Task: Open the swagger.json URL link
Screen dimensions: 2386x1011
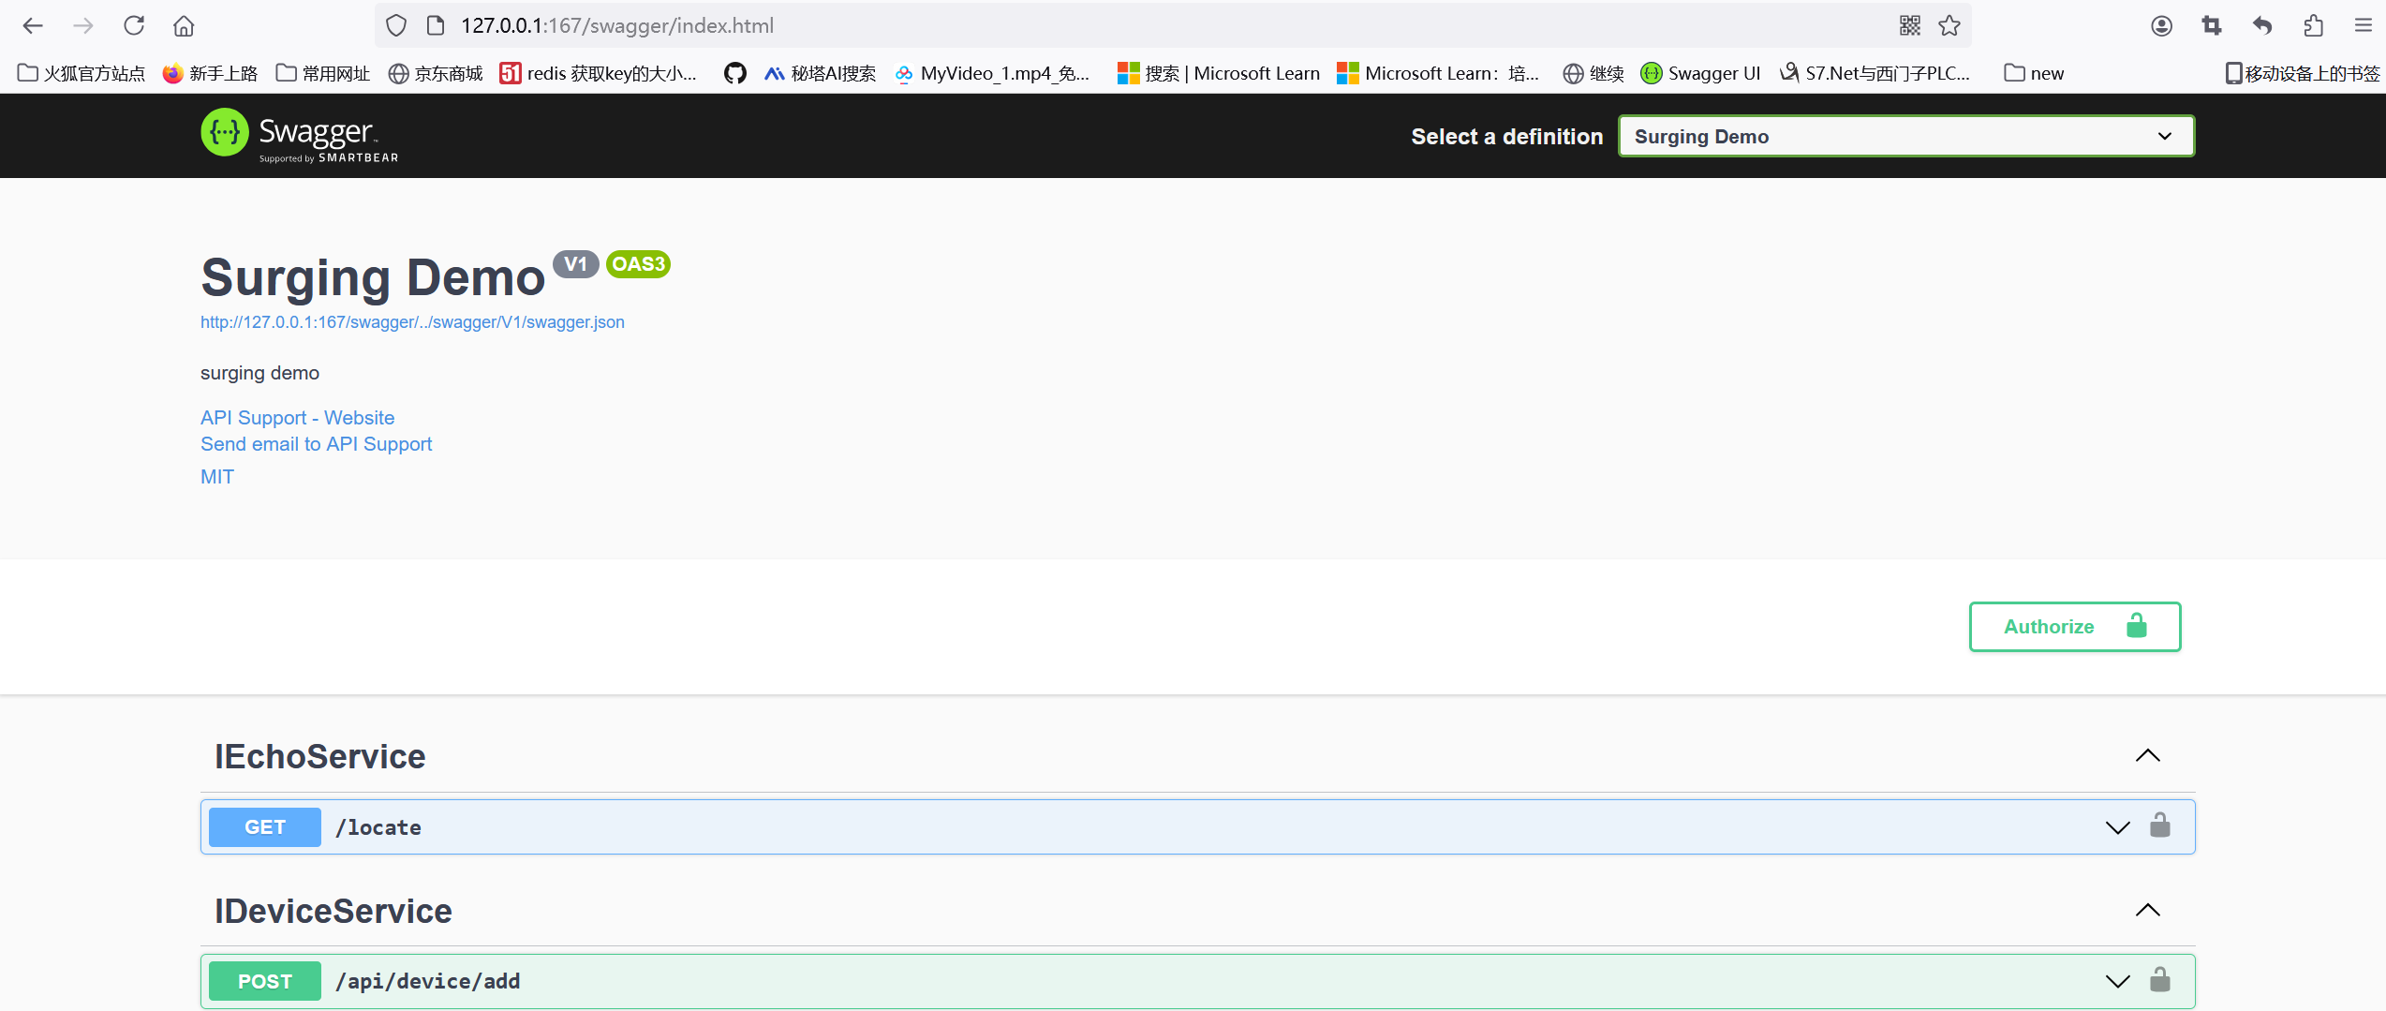Action: pyautogui.click(x=412, y=321)
